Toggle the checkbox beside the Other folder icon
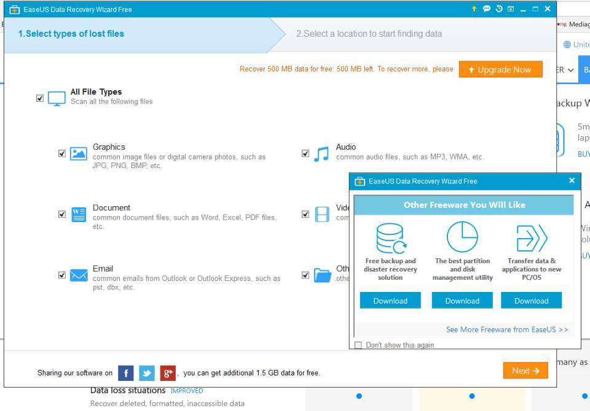This screenshot has width=590, height=411. [305, 275]
